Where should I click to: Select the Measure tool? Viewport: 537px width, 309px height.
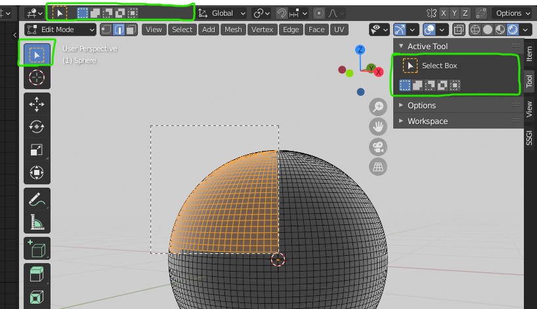tap(37, 222)
